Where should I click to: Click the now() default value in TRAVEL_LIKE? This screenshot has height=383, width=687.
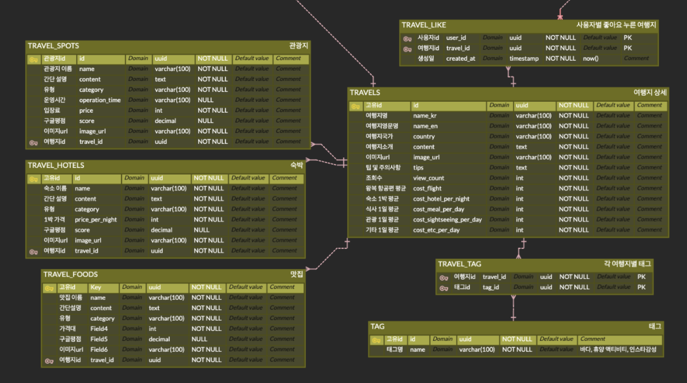[x=590, y=58]
